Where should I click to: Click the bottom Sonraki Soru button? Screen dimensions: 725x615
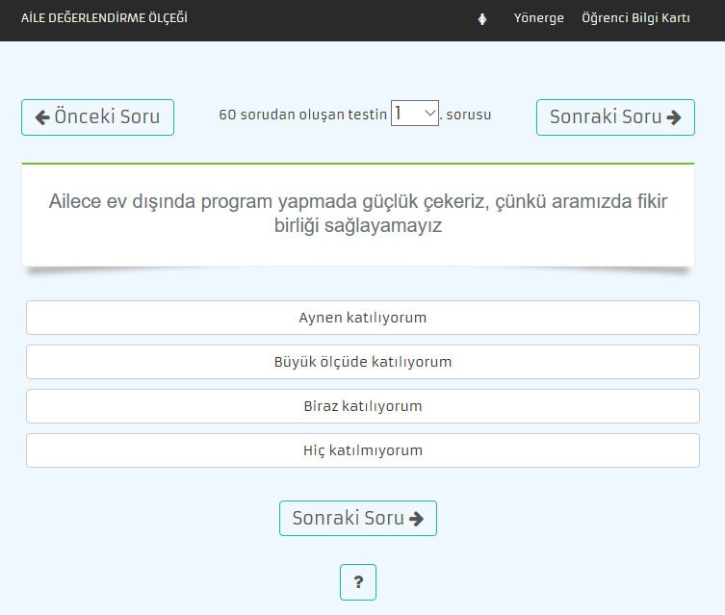[x=358, y=519]
